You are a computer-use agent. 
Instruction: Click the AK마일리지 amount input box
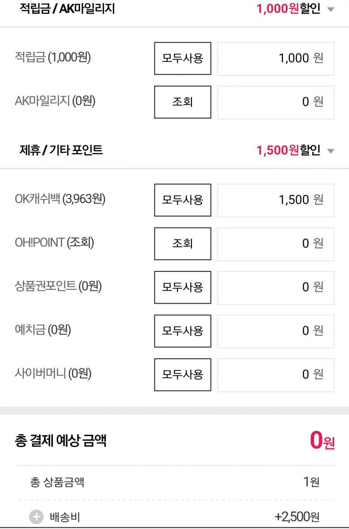point(276,102)
